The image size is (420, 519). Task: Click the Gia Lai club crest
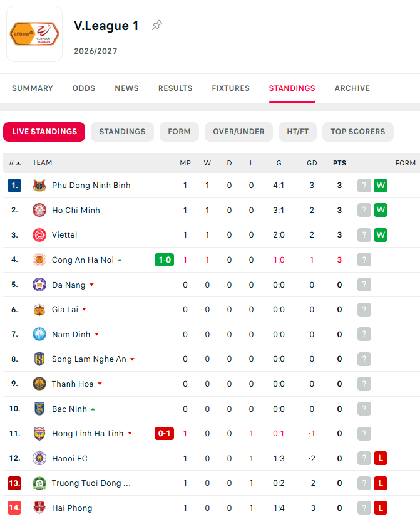pyautogui.click(x=39, y=310)
